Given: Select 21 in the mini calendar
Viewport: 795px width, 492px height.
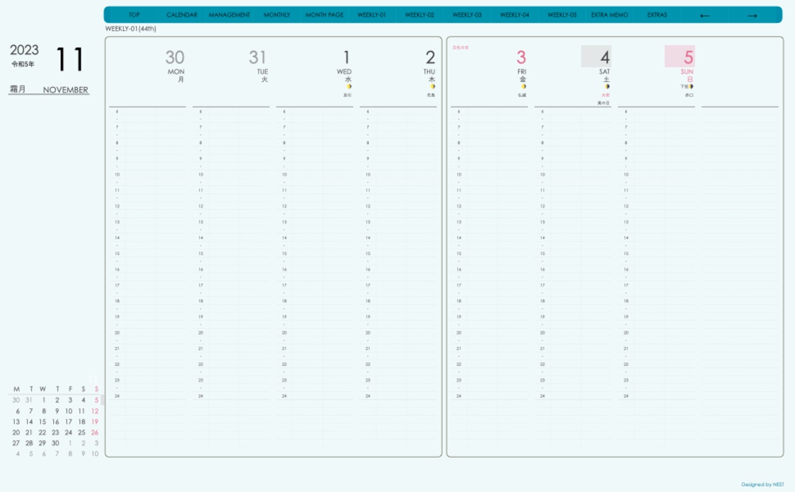Looking at the screenshot, I should [x=29, y=432].
